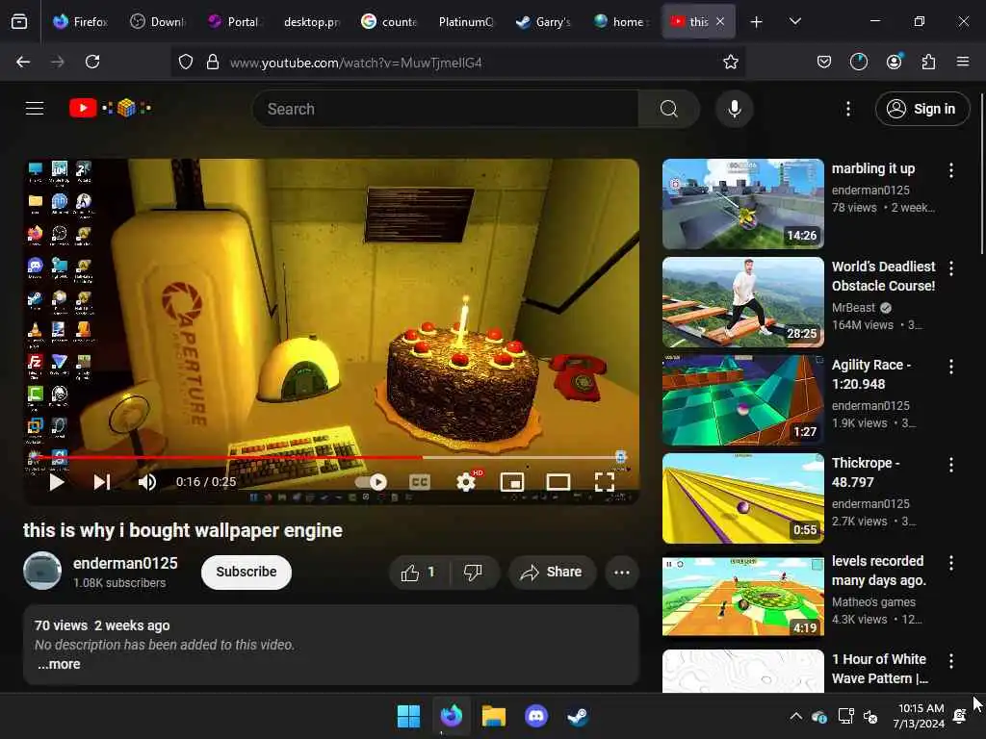The width and height of the screenshot is (986, 739).
Task: Switch to the home tab
Action: (620, 22)
